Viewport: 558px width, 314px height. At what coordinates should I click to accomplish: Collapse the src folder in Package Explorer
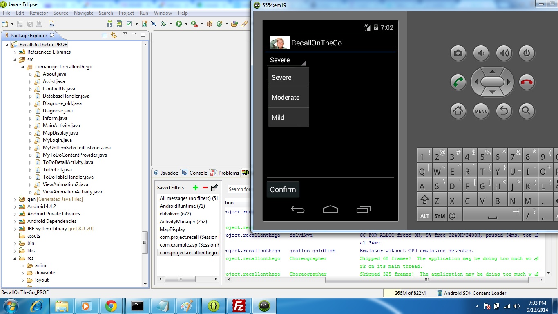pos(15,60)
